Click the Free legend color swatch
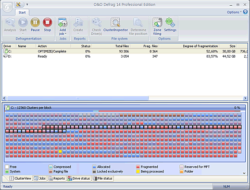The height and width of the screenshot is (190, 250). point(7,167)
